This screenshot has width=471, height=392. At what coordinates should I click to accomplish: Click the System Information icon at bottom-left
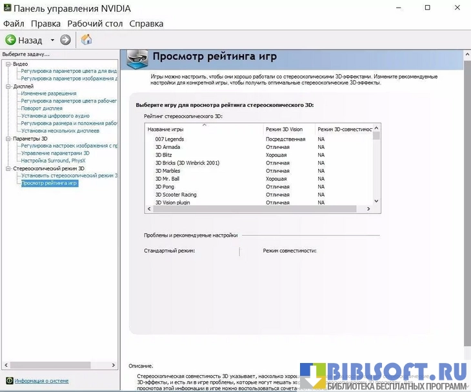point(9,381)
